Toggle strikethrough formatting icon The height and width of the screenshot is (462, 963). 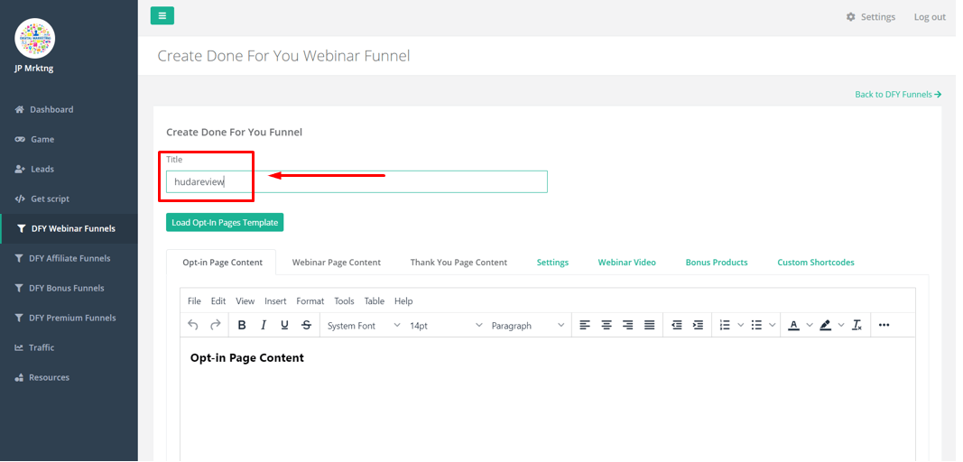tap(307, 325)
